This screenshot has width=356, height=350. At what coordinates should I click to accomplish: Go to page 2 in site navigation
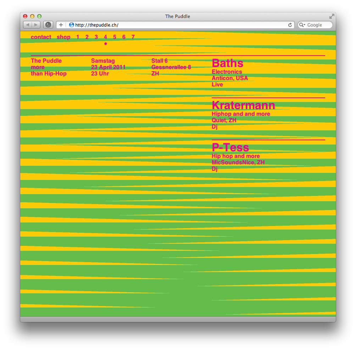(x=87, y=37)
